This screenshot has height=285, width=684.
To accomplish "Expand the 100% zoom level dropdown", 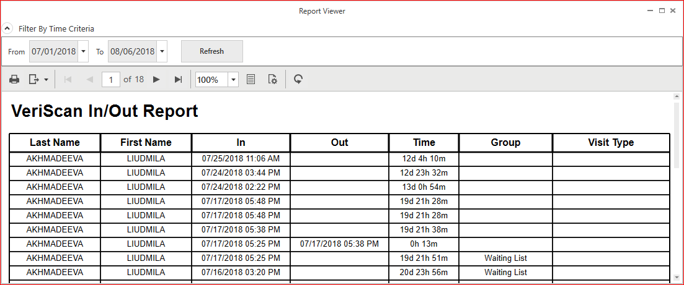I will point(233,80).
